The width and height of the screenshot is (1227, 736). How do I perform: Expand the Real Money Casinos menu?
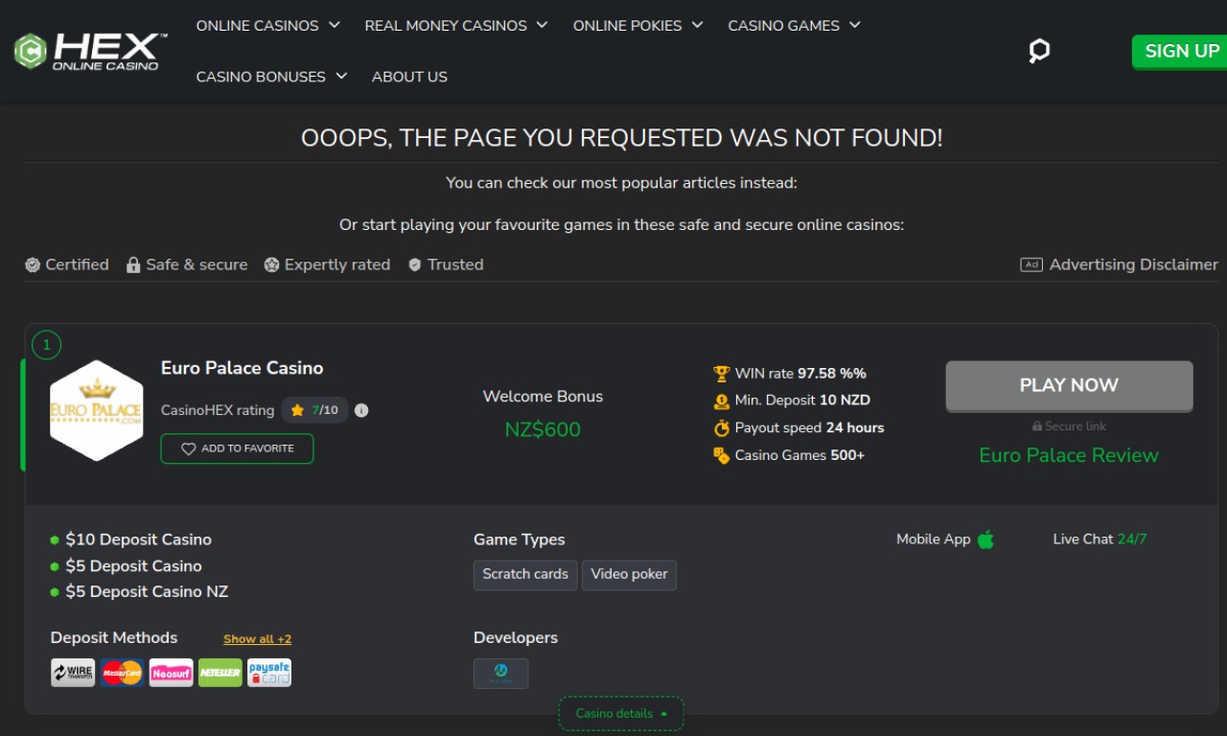[x=456, y=26]
